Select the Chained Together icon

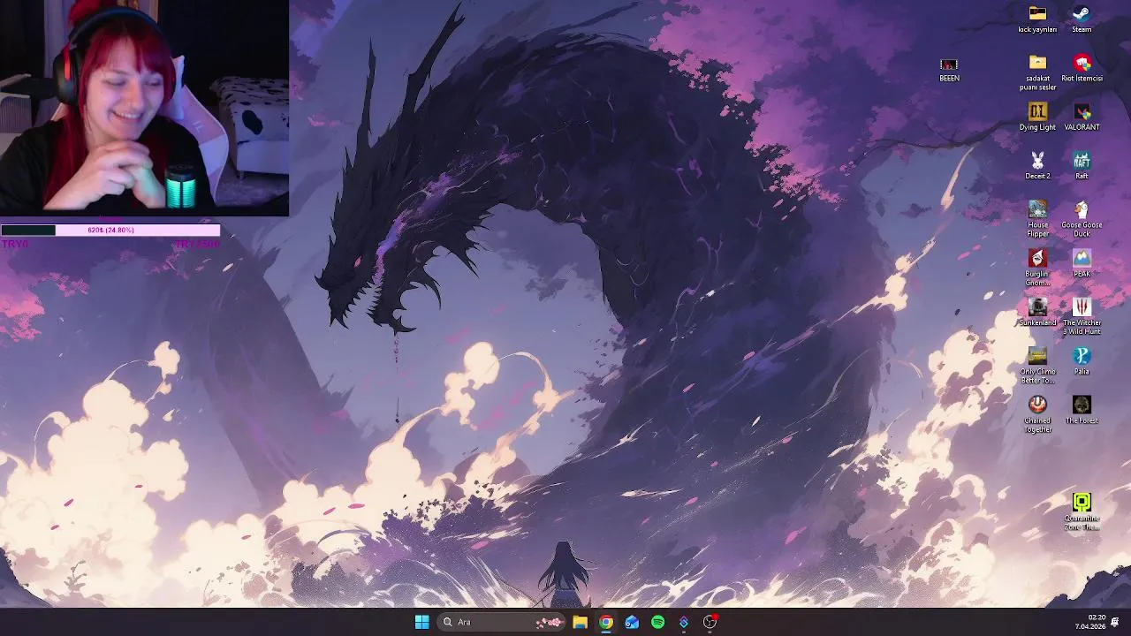click(x=1037, y=414)
